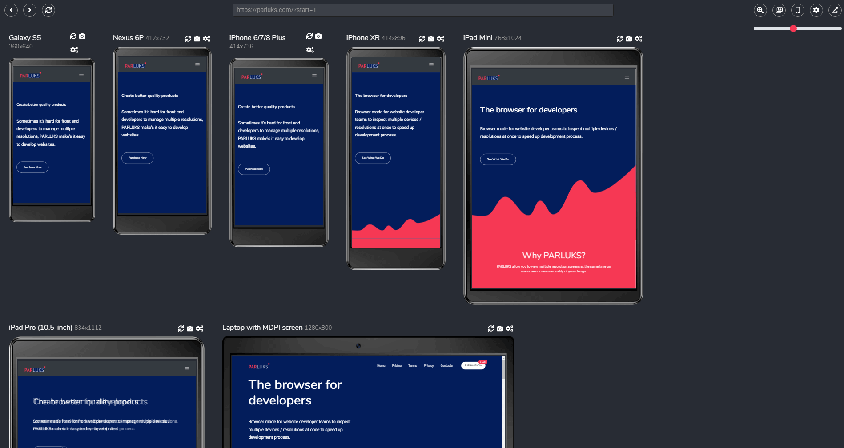Click PARLUKS logo in Galaxy S5 preview
Screen dimensions: 844x448
[30, 75]
